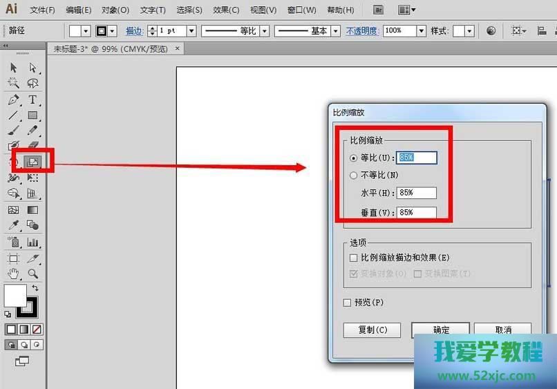The width and height of the screenshot is (557, 389).
Task: Select the Pen tool
Action: (x=13, y=99)
